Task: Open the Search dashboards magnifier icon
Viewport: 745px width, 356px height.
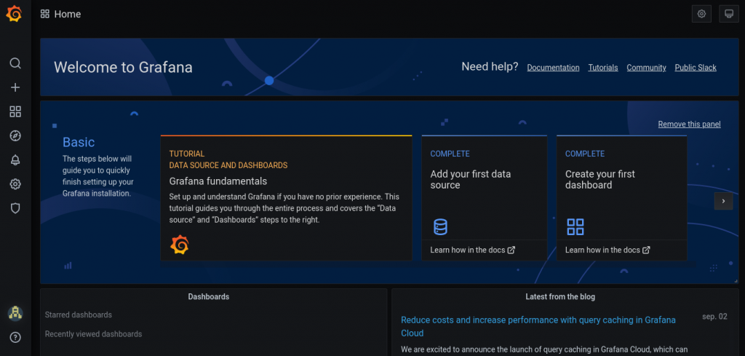Action: click(x=15, y=63)
